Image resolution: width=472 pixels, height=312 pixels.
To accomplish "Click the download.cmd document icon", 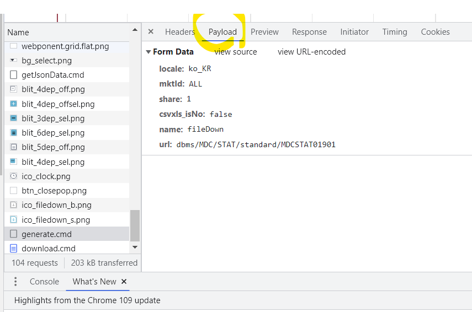I will (14, 249).
